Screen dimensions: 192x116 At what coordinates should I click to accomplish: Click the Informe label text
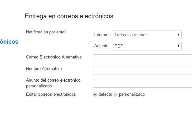point(101,35)
